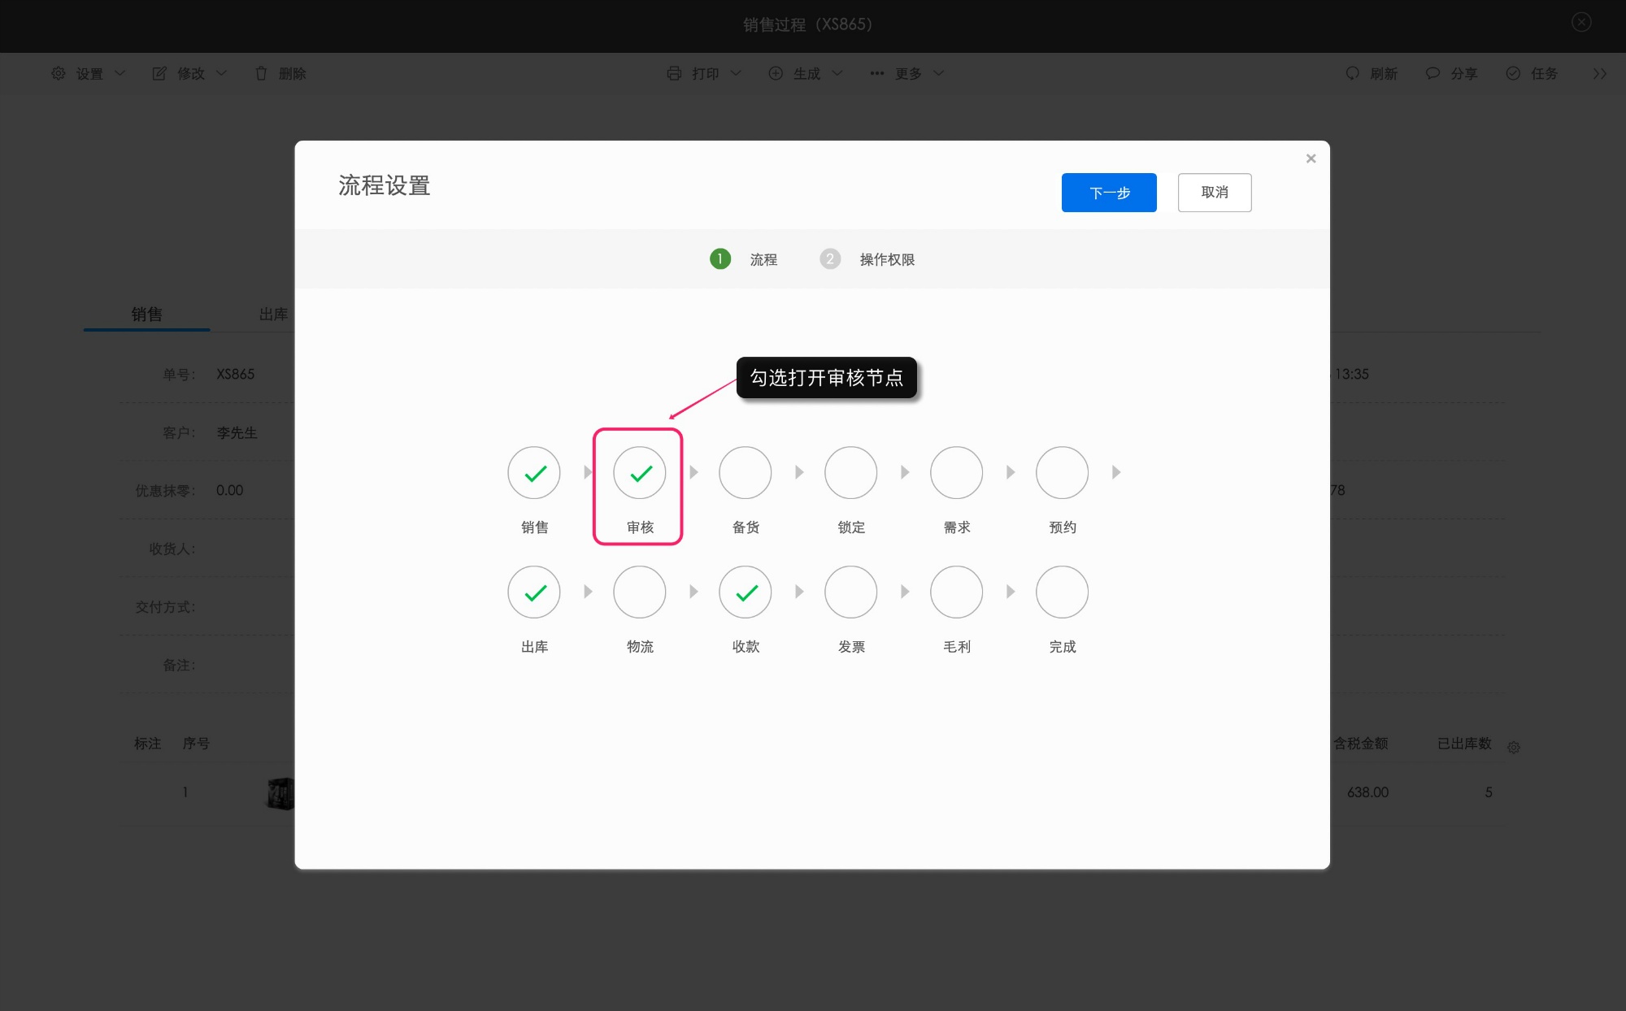Image resolution: width=1626 pixels, height=1011 pixels.
Task: Open the 打印 dropdown arrow
Action: pyautogui.click(x=737, y=73)
